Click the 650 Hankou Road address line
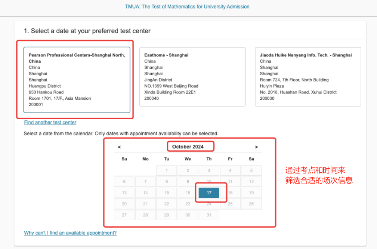The image size is (377, 249). 46,92
